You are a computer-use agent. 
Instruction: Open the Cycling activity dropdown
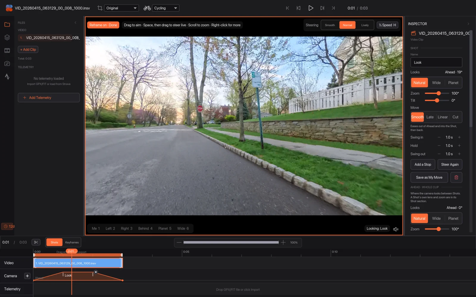tap(166, 8)
